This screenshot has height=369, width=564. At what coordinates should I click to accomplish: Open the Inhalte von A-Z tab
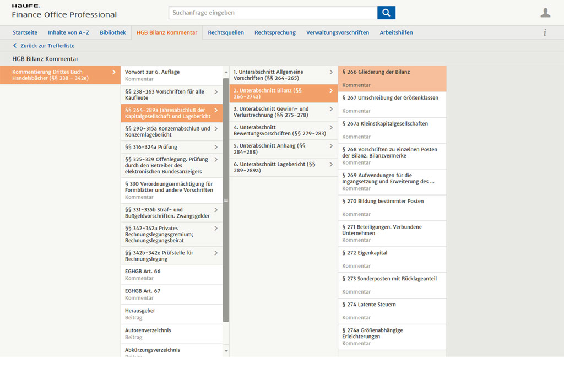[68, 32]
